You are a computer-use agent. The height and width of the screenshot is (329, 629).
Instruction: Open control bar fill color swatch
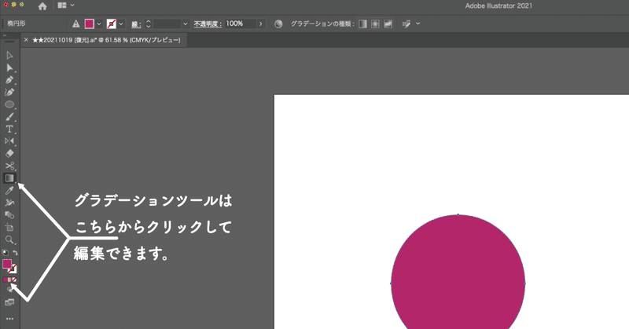89,24
